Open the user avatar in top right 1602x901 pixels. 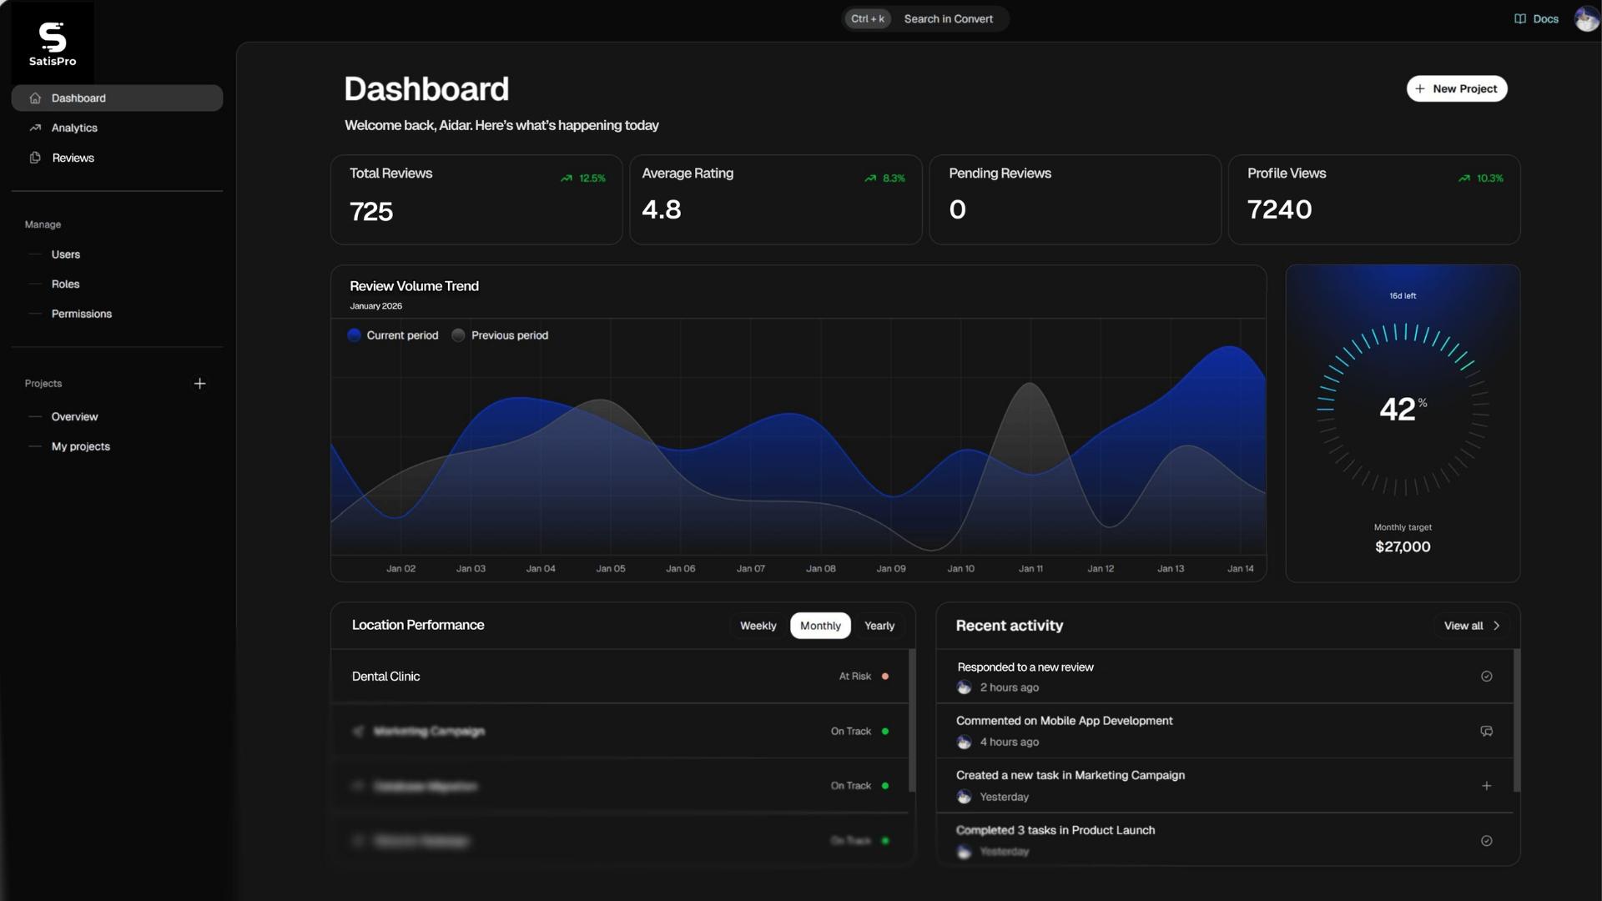[1585, 18]
